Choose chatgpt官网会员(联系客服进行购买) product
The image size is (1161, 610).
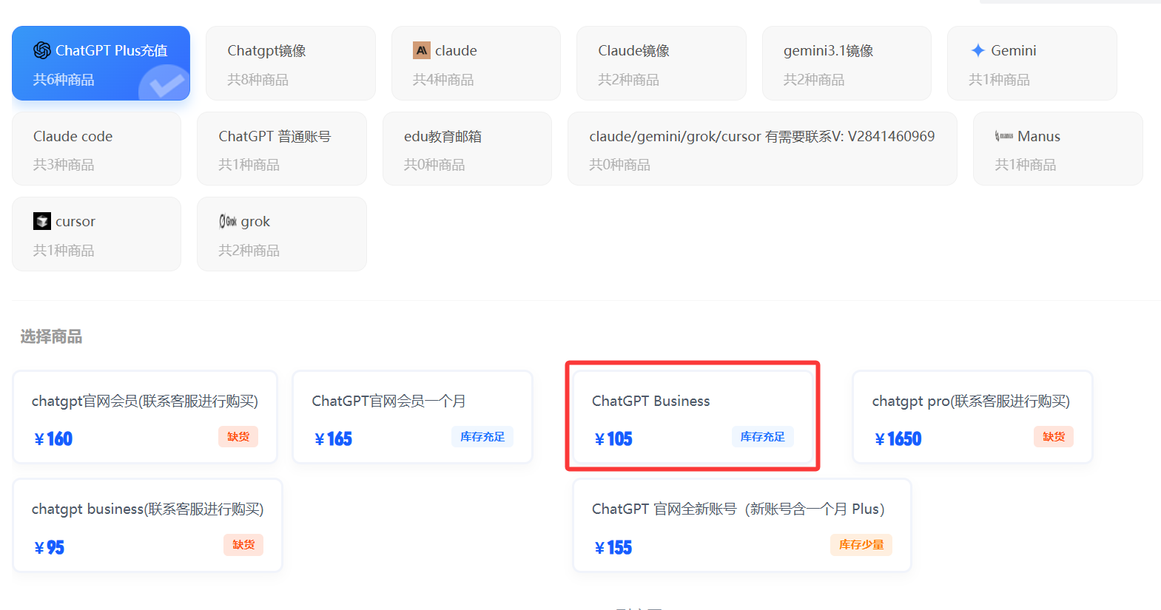(145, 417)
